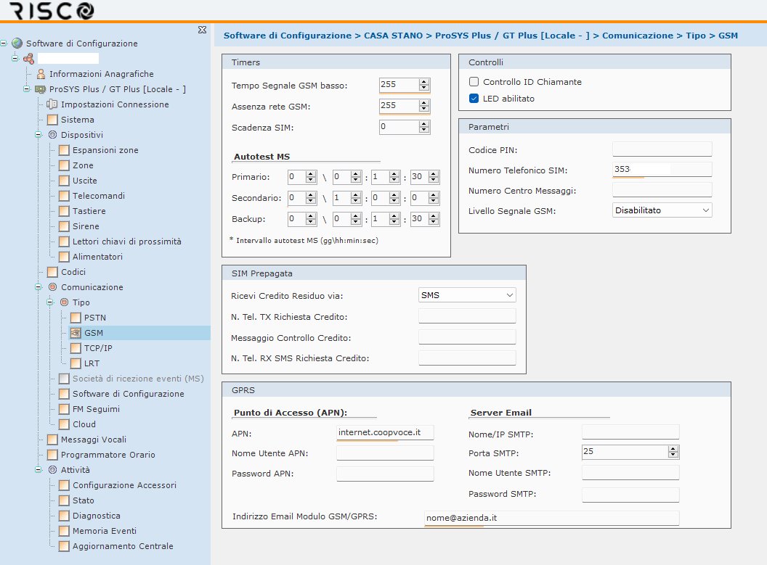This screenshot has height=565, width=767.
Task: Open Memoria Eventi in the tree
Action: click(104, 531)
